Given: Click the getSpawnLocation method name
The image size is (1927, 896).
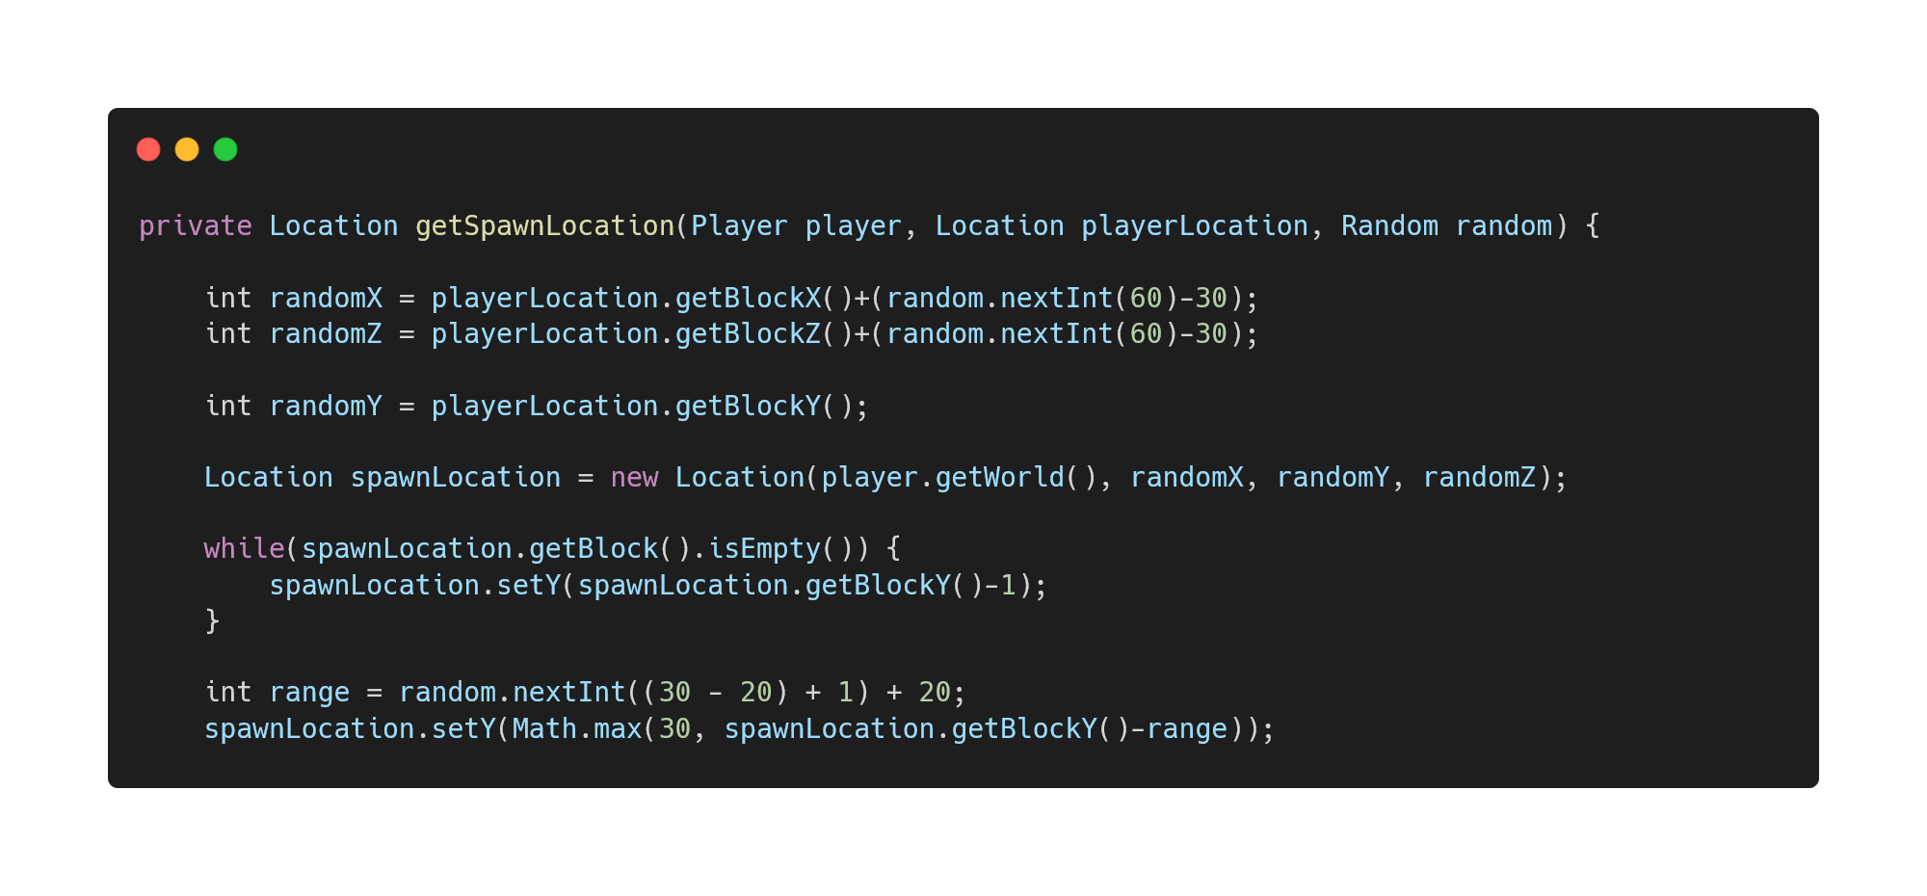Looking at the screenshot, I should (x=545, y=226).
